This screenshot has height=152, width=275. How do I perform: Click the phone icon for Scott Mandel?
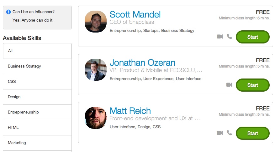pyautogui.click(x=230, y=36)
